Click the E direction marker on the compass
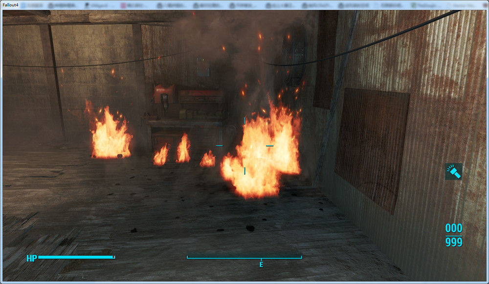This screenshot has width=489, height=284. coord(261,264)
